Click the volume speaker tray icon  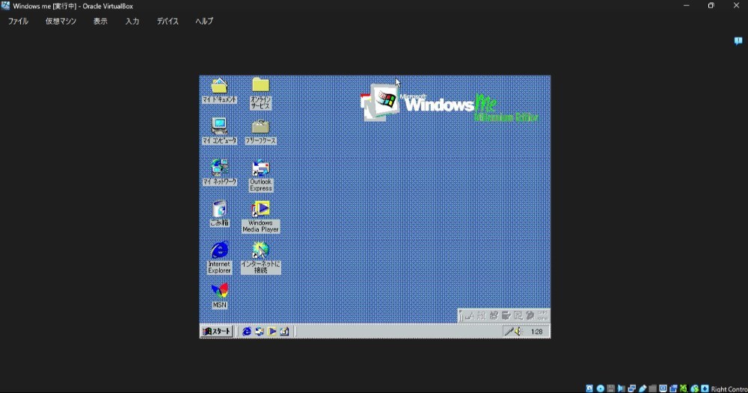coord(518,332)
